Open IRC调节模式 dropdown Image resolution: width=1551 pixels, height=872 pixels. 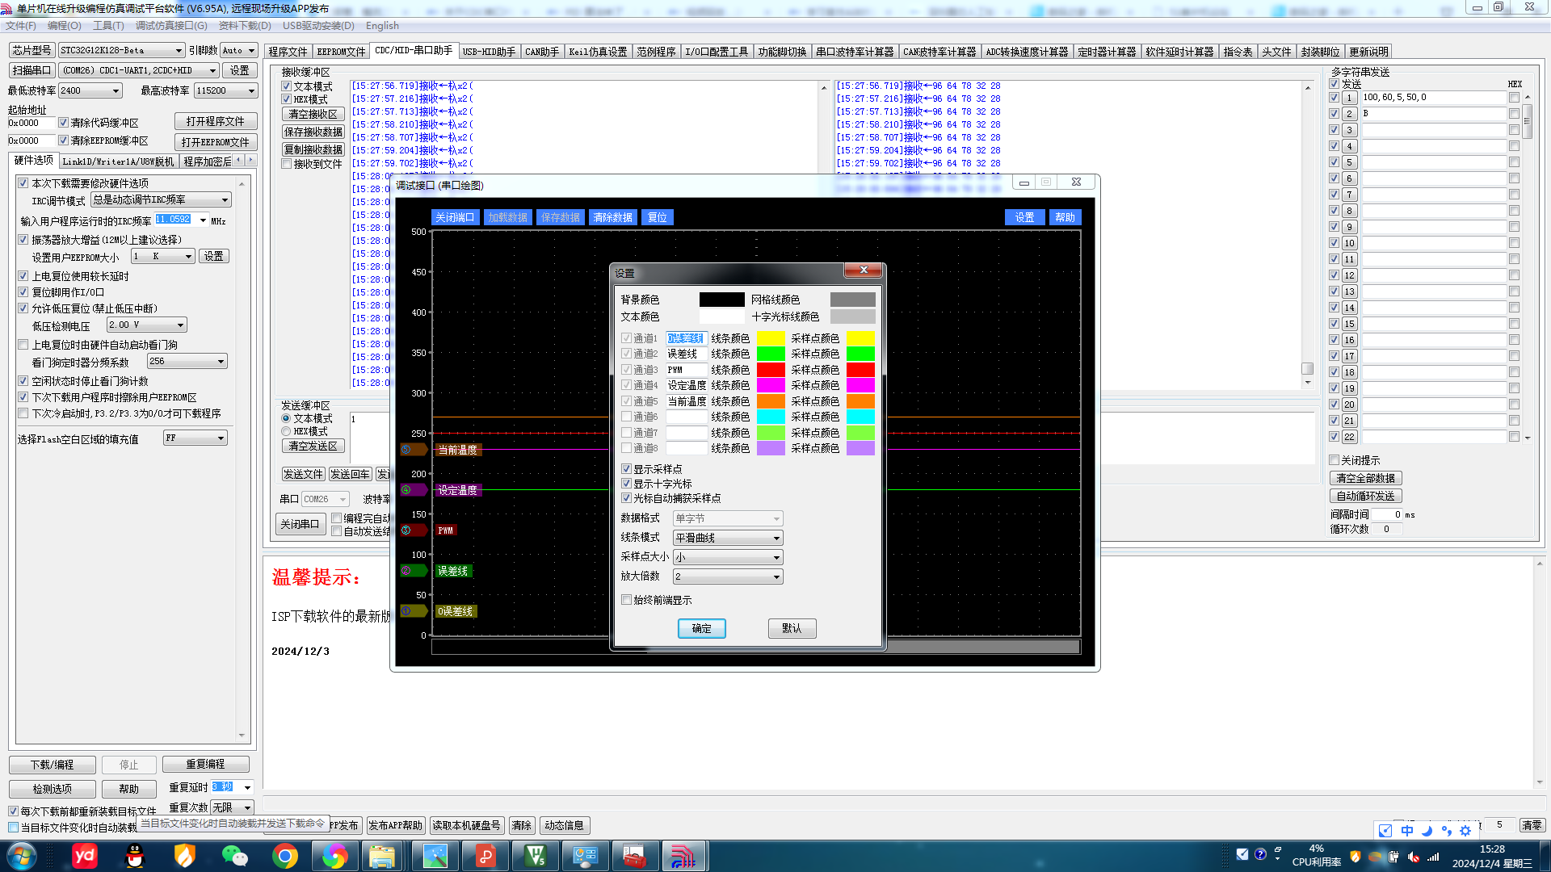(x=161, y=200)
